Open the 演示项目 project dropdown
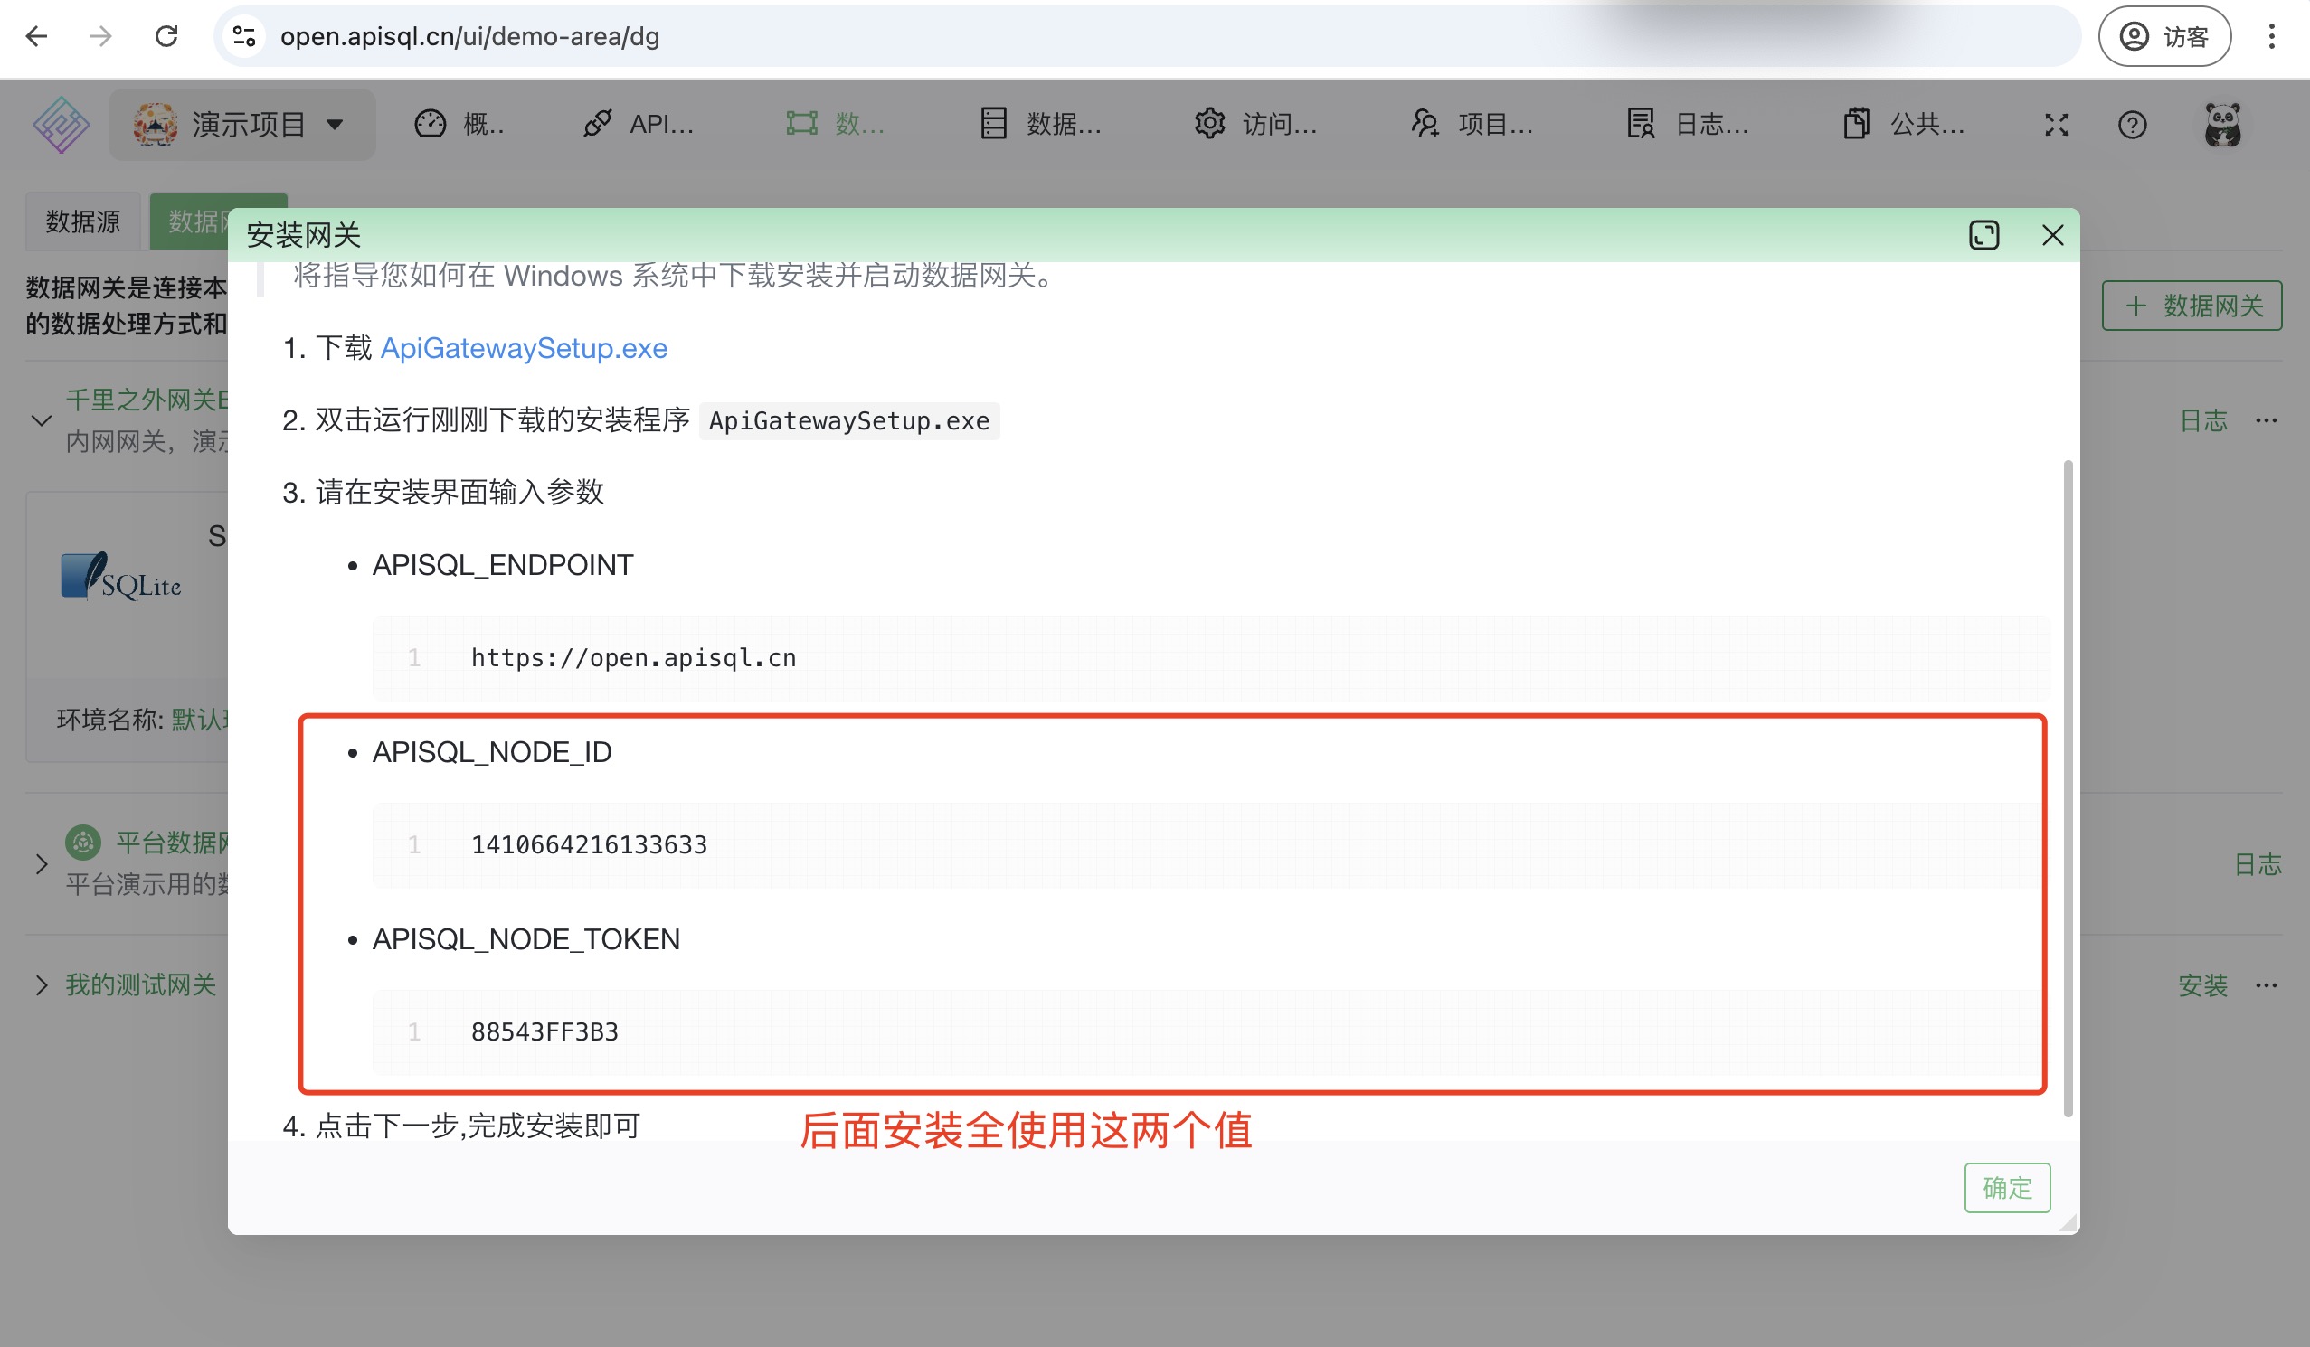The image size is (2310, 1347). (242, 125)
